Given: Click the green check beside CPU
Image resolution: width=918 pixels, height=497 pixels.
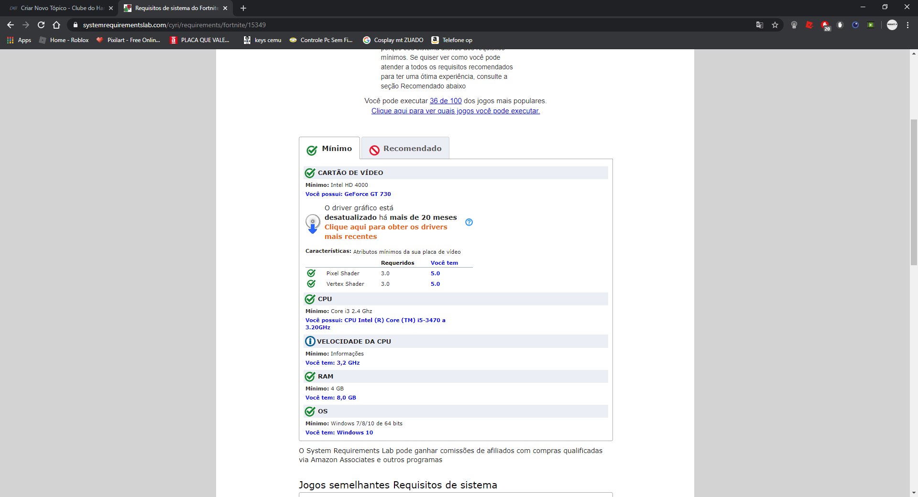Looking at the screenshot, I should (x=310, y=299).
